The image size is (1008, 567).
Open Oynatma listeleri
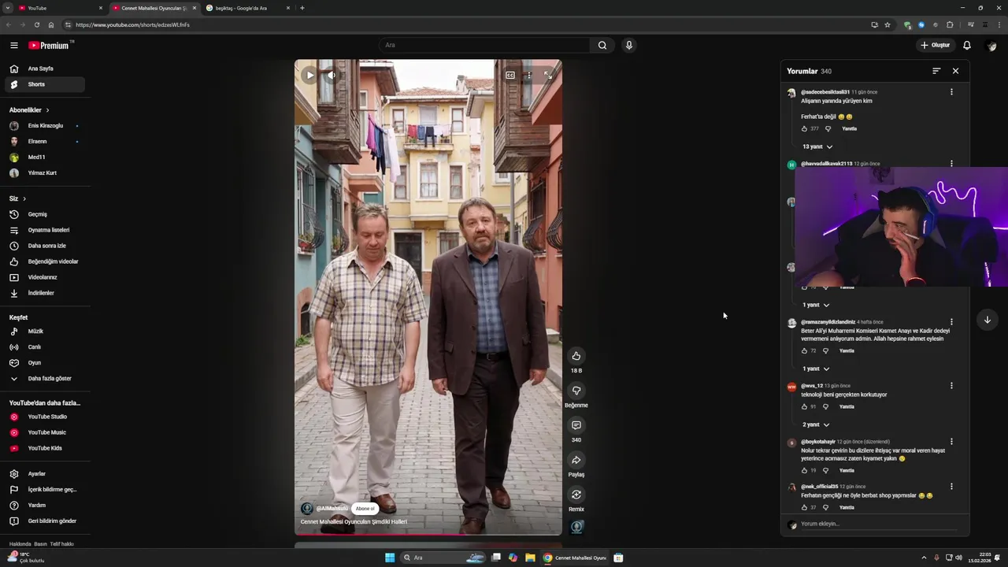point(44,230)
